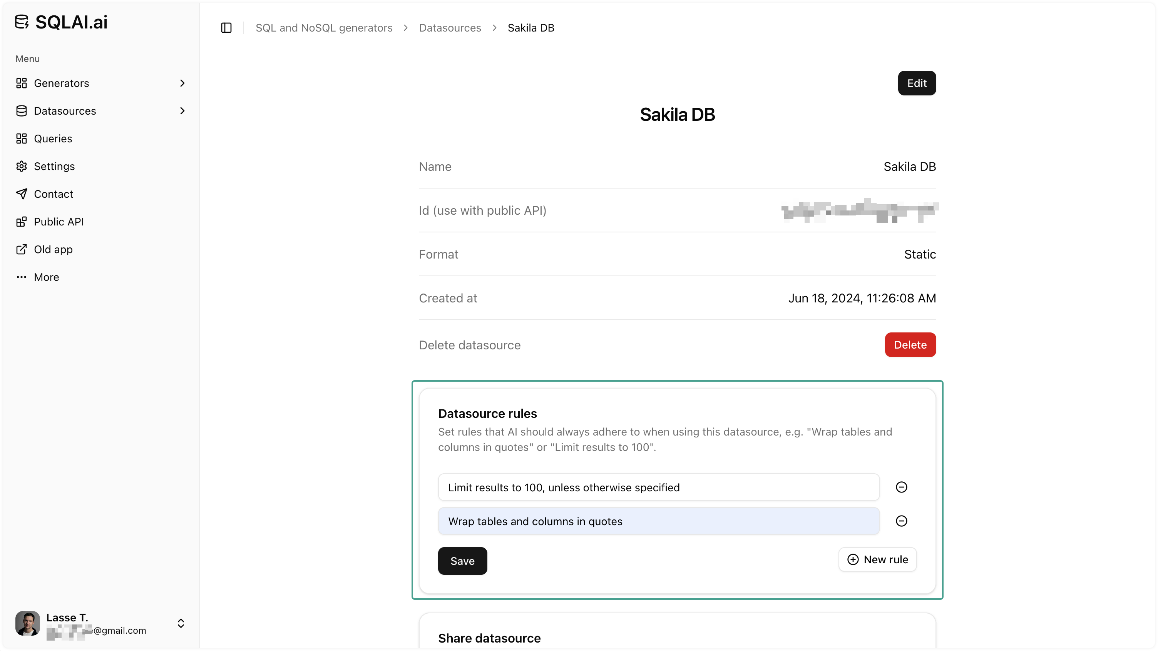The width and height of the screenshot is (1158, 651).
Task: Click the Settings gear icon
Action: click(22, 166)
